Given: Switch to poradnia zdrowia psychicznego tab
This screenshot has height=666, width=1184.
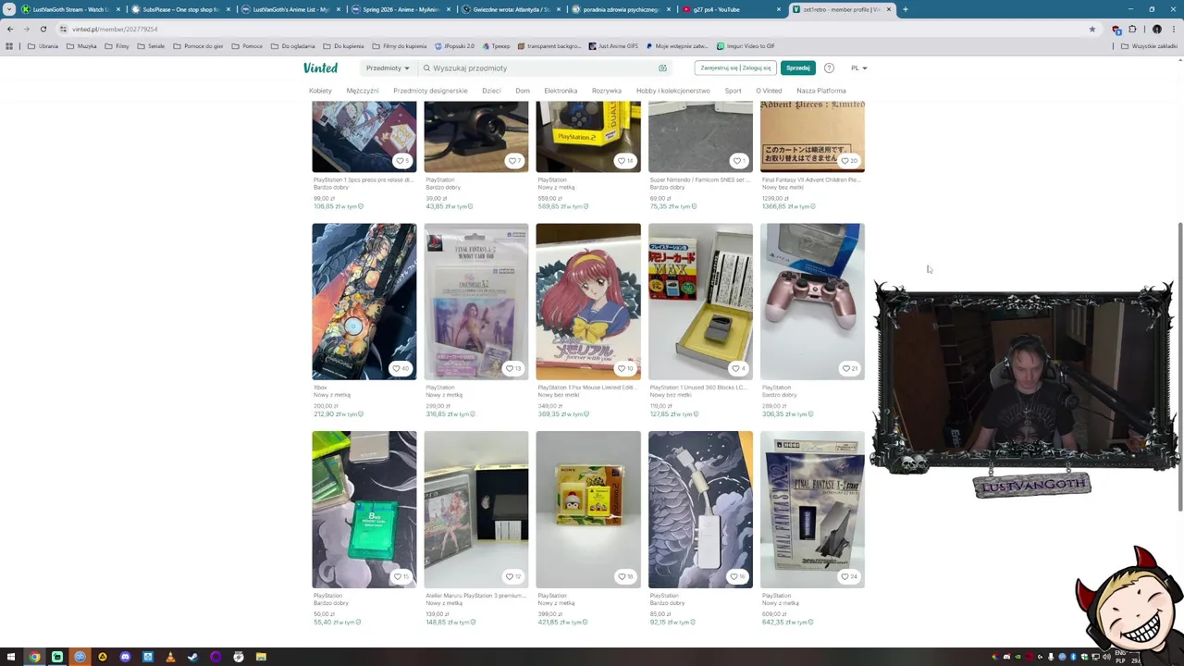Looking at the screenshot, I should click(621, 9).
